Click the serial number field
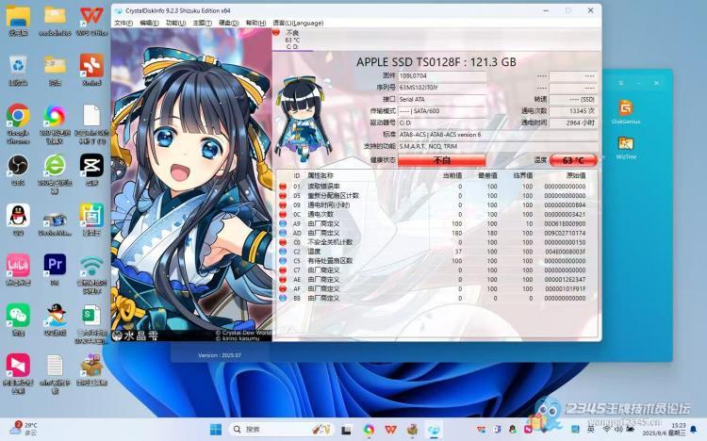707x441 pixels. [442, 88]
